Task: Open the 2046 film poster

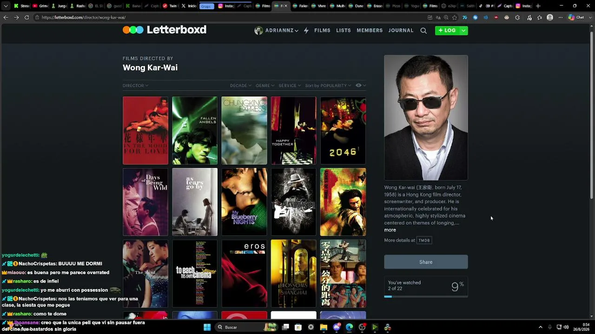Action: pos(343,130)
